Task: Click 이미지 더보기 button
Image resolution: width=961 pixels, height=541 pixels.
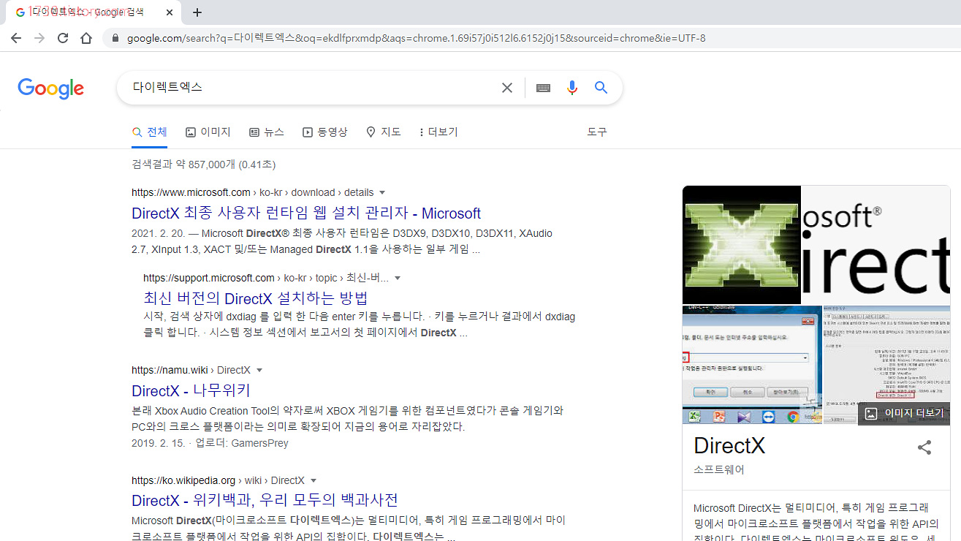Action: click(905, 413)
